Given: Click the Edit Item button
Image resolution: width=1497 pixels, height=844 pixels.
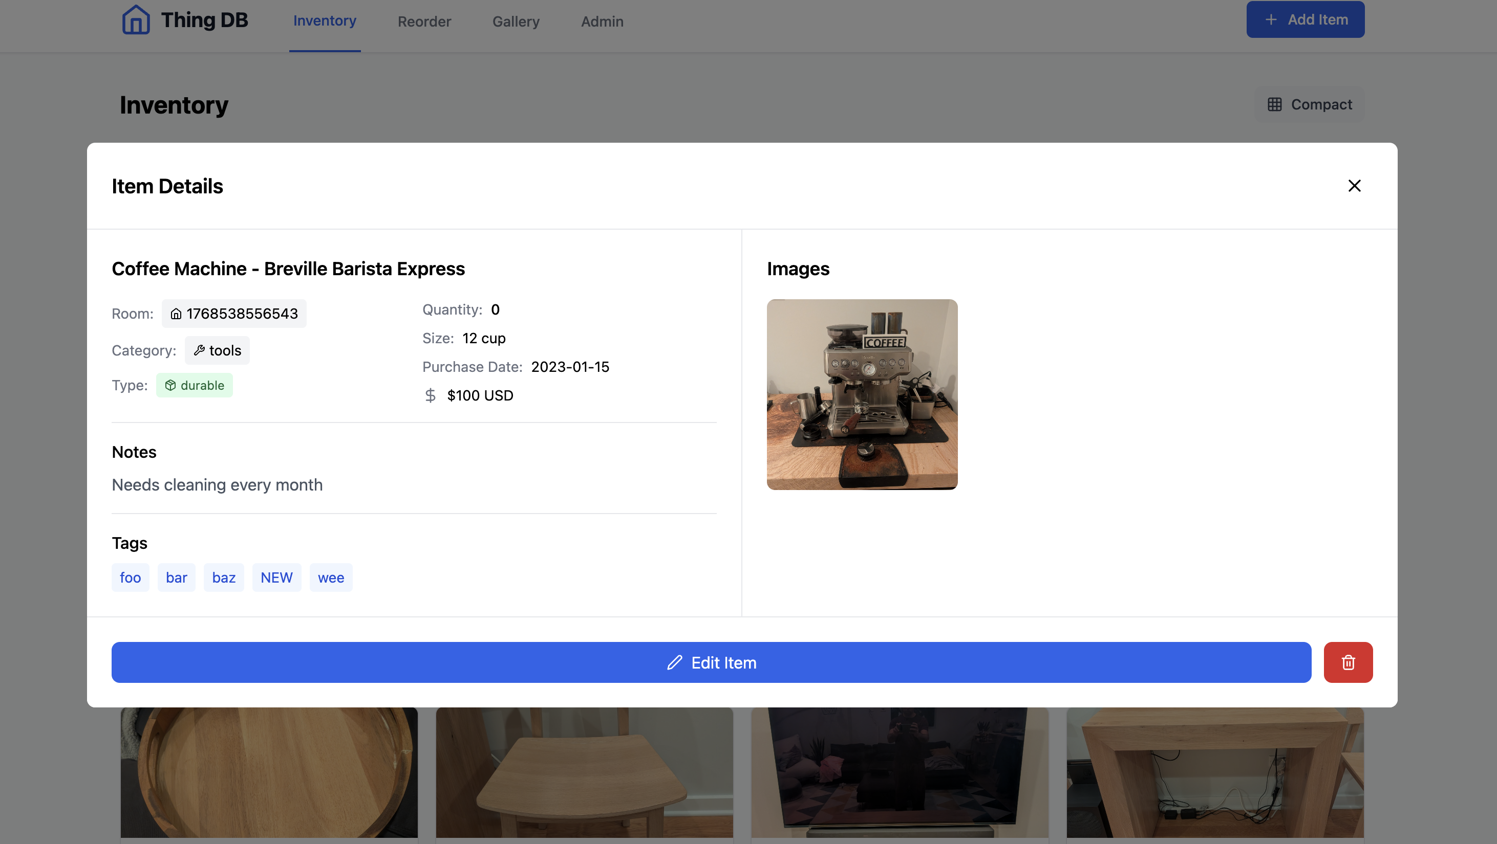Looking at the screenshot, I should 711,662.
